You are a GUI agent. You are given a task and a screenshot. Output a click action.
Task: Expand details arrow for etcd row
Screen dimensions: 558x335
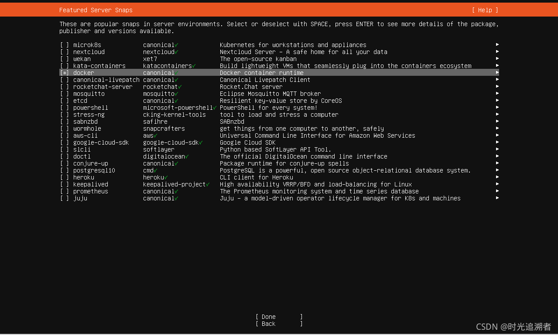click(x=497, y=100)
